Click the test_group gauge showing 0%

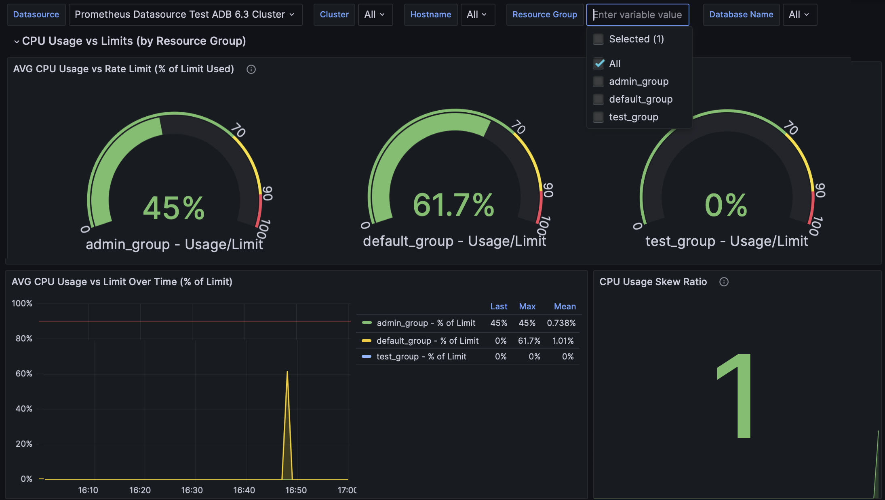[726, 206]
